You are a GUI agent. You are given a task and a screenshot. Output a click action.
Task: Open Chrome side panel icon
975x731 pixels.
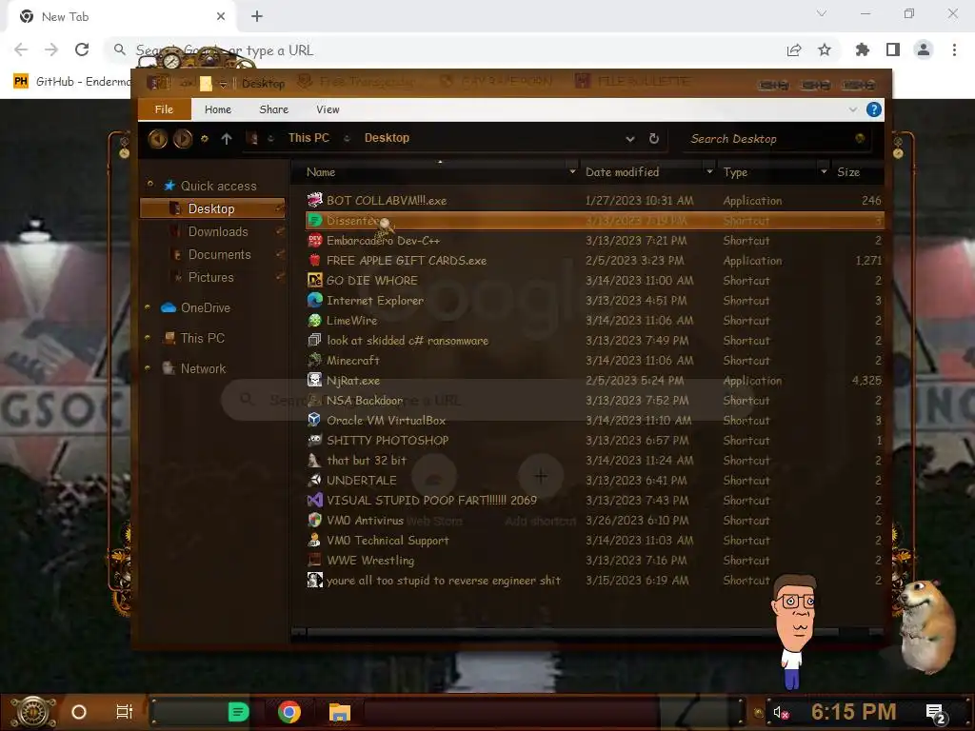pyautogui.click(x=893, y=49)
